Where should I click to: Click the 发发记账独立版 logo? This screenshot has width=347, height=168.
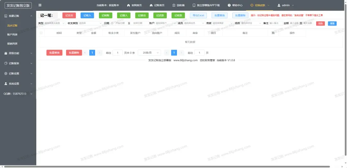point(18,5)
